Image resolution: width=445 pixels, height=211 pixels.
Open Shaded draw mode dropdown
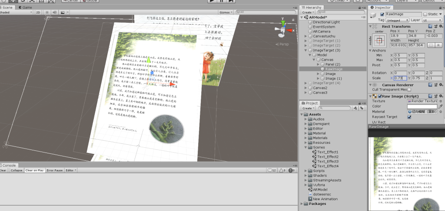(x=17, y=12)
